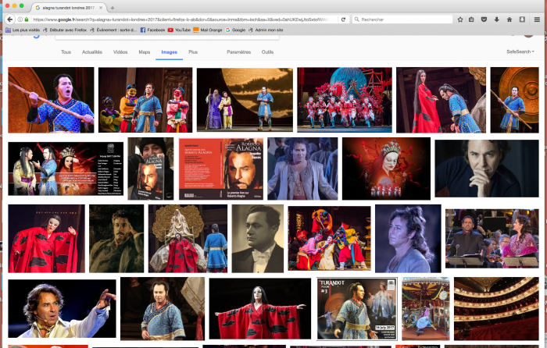The image size is (547, 348).
Task: Open thumbnail of orchestra concert with two singers
Action: [x=492, y=239]
